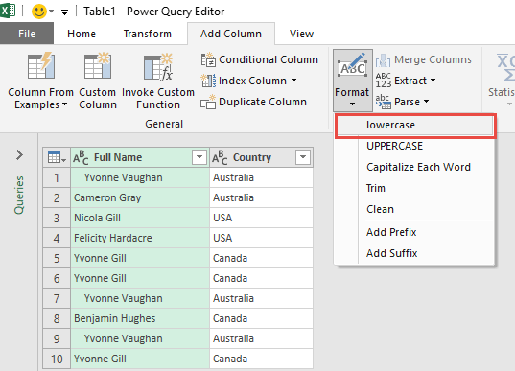Select Clean from the Format menu

(x=415, y=209)
